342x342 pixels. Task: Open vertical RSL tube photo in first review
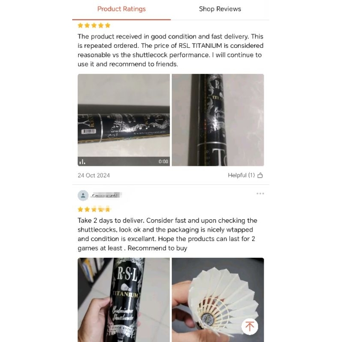point(218,120)
